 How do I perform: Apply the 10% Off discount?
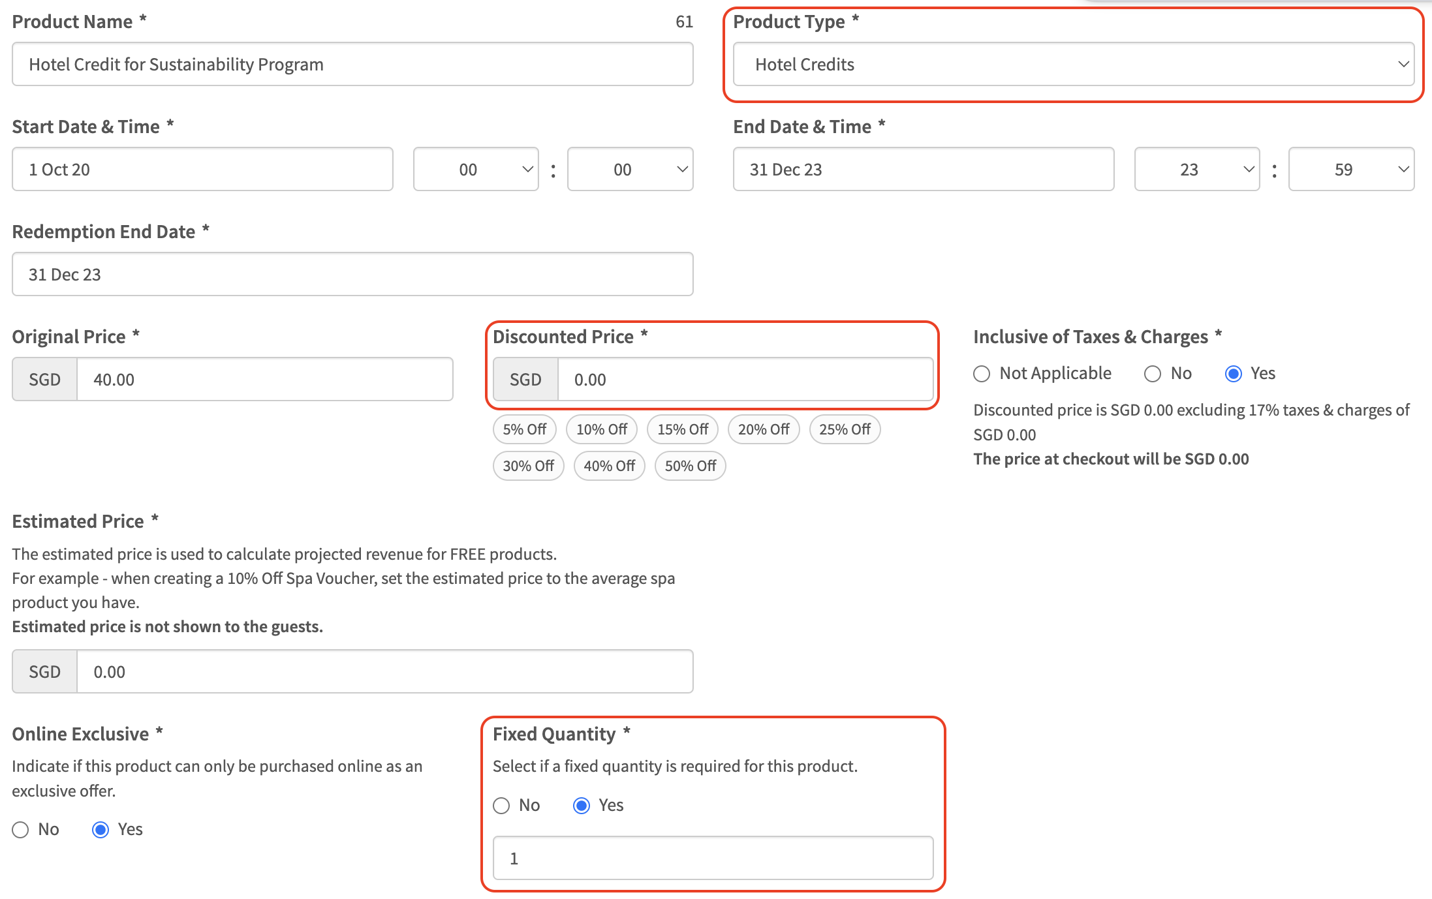pyautogui.click(x=601, y=429)
